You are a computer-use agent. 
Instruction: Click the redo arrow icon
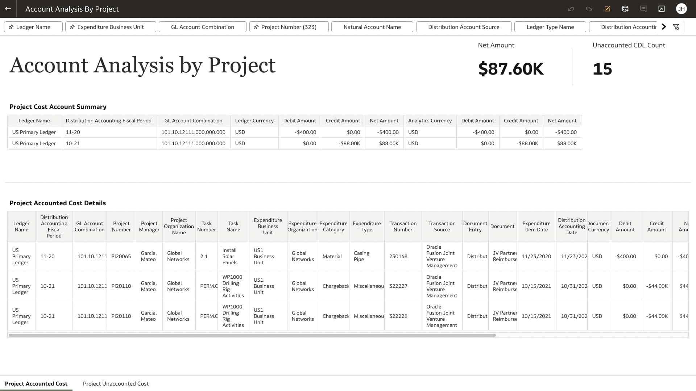pos(588,9)
